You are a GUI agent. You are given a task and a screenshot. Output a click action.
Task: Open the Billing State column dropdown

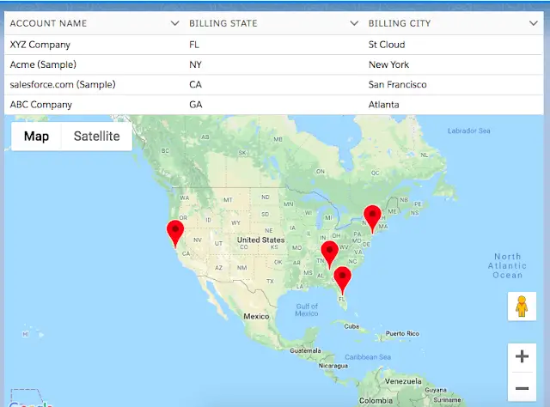[x=354, y=23]
